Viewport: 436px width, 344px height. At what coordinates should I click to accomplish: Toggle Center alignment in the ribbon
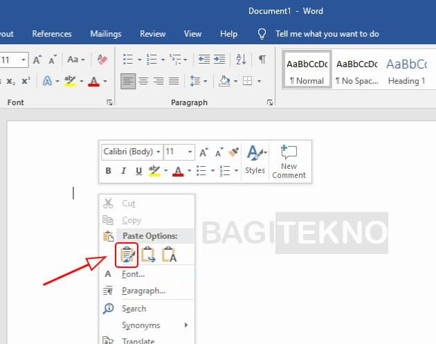[x=143, y=81]
